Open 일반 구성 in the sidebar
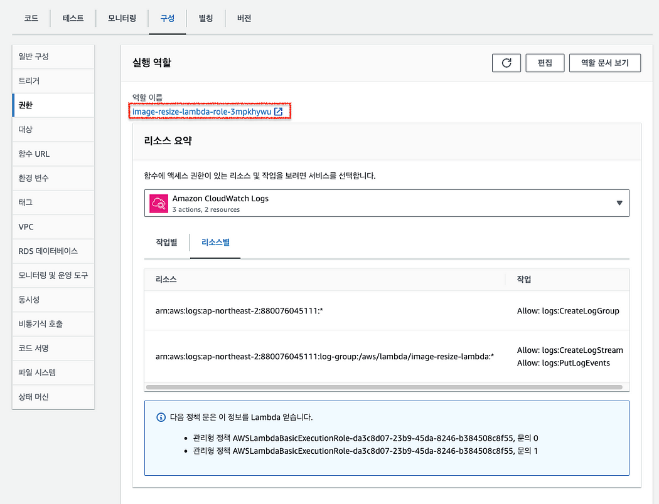The image size is (659, 504). pyautogui.click(x=53, y=56)
